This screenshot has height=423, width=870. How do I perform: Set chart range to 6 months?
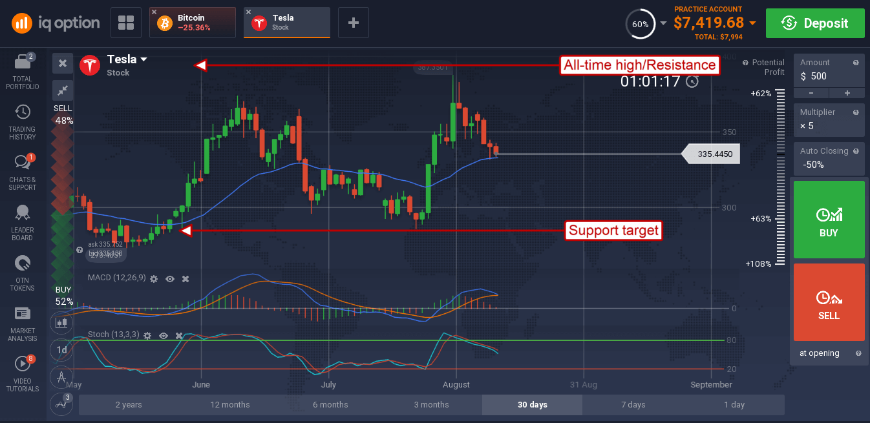tap(330, 405)
